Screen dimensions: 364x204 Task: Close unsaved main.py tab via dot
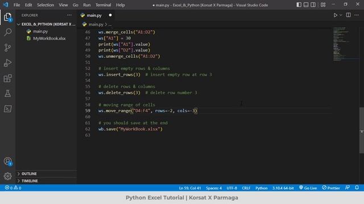(x=110, y=15)
